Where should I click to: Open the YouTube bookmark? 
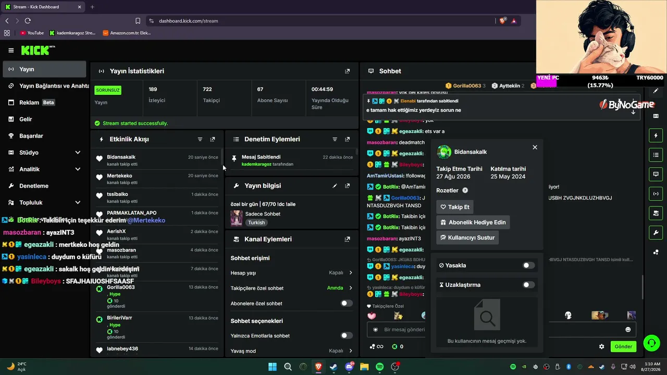click(x=32, y=33)
